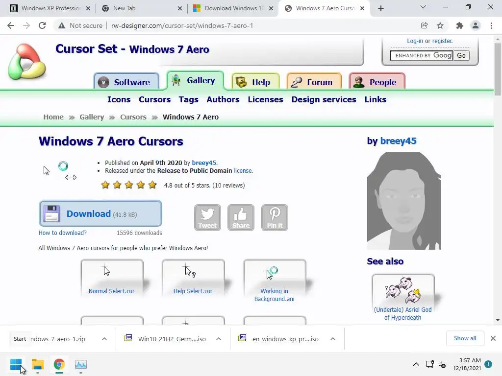Image resolution: width=502 pixels, height=376 pixels.
Task: Expand options for en_windows_xp_pr....iso download
Action: coord(333,339)
